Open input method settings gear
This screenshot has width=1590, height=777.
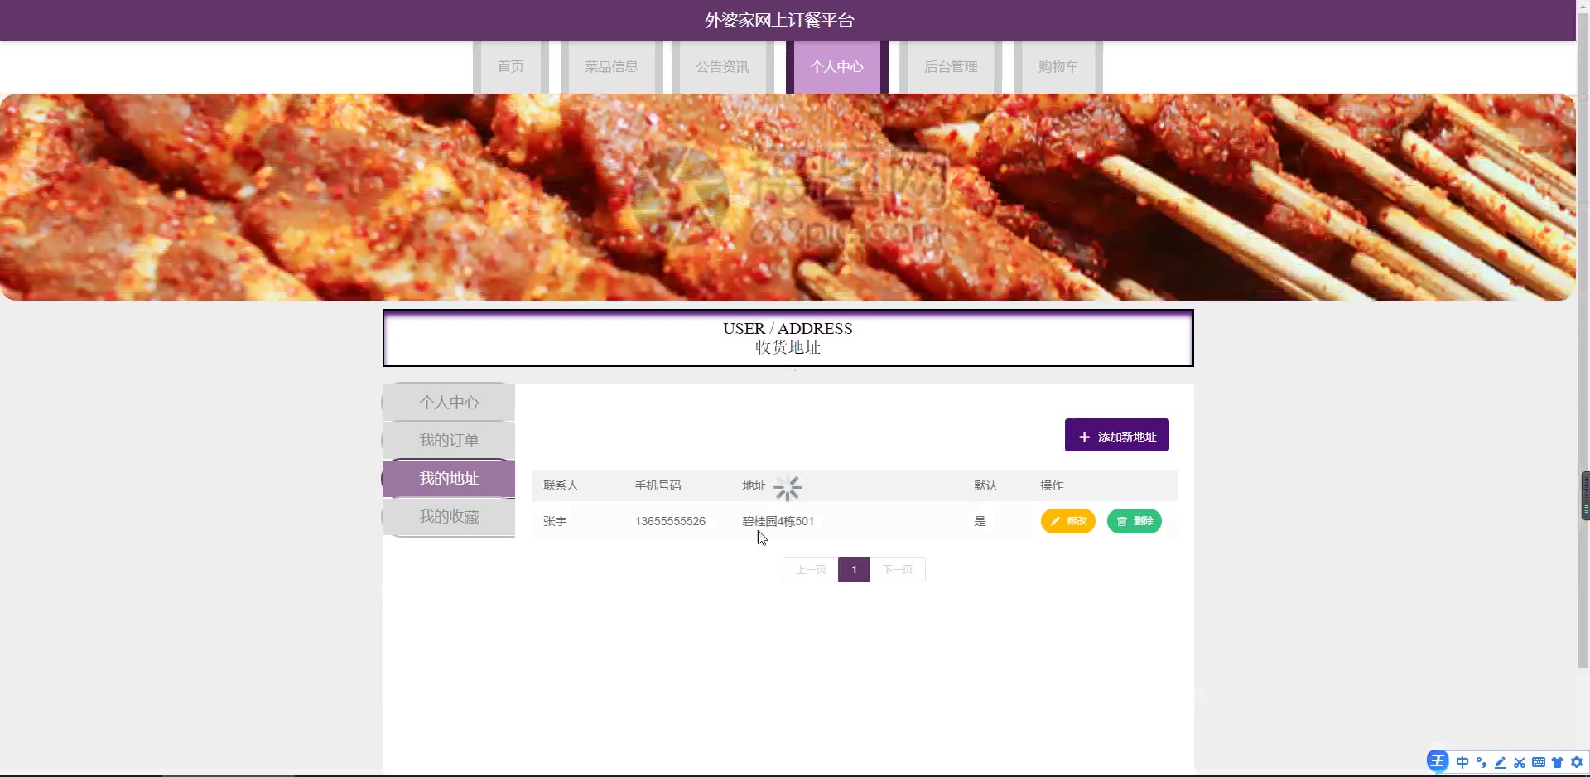pyautogui.click(x=1577, y=762)
